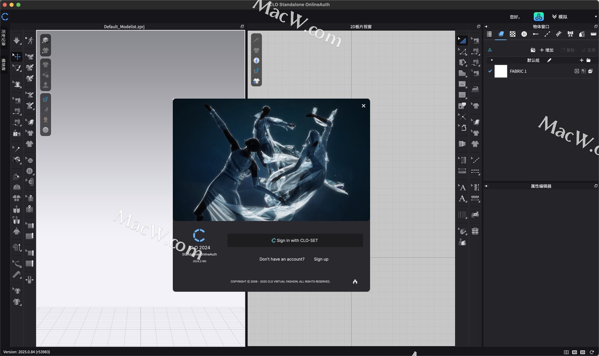599x356 pixels.
Task: Select the 3D Button tool
Action: tap(30, 171)
